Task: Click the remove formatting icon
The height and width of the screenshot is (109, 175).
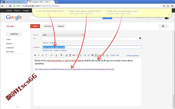Action: click(107, 55)
